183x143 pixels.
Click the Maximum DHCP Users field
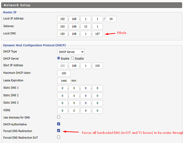[64, 73]
